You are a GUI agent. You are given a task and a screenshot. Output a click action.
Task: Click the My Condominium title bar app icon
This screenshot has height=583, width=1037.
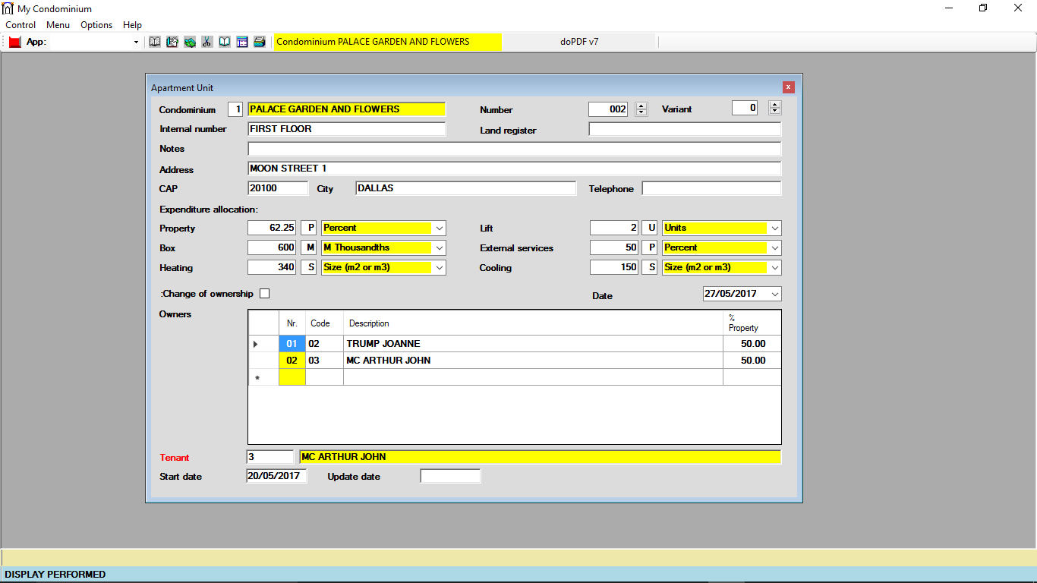[8, 8]
